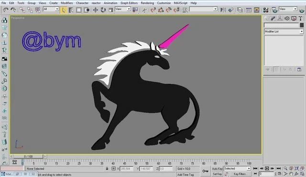
Task: Toggle the Percent Snap button
Action: pos(169,10)
